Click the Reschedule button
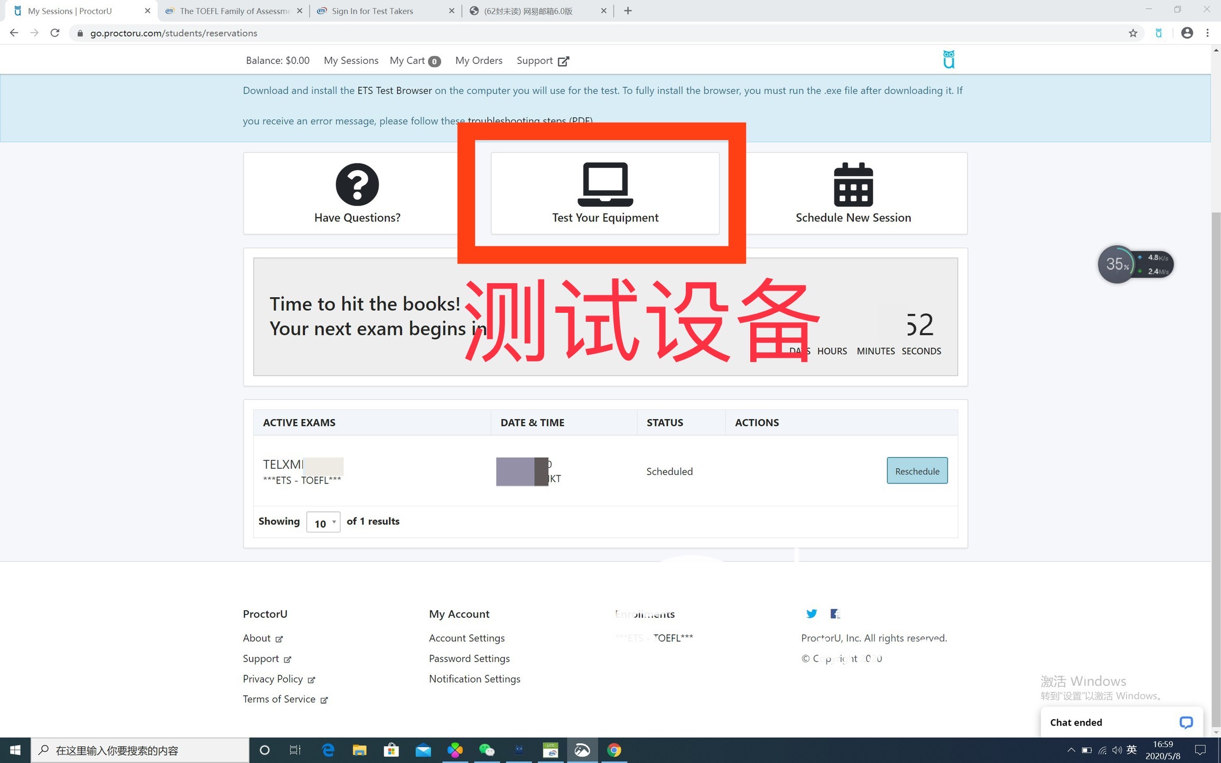 tap(917, 471)
